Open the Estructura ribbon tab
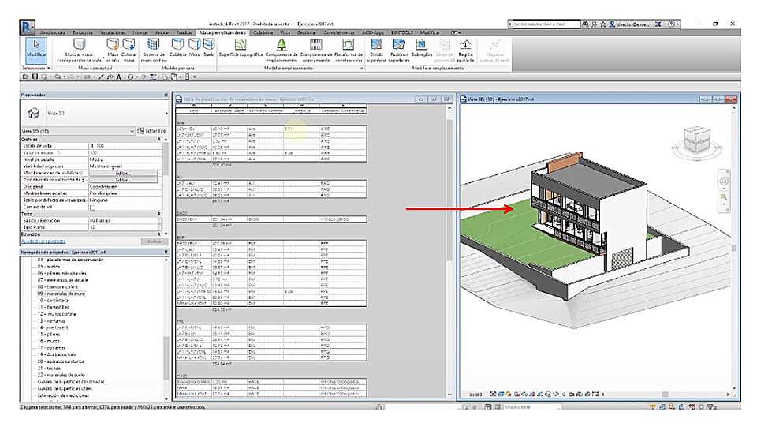This screenshot has width=757, height=434. [83, 33]
